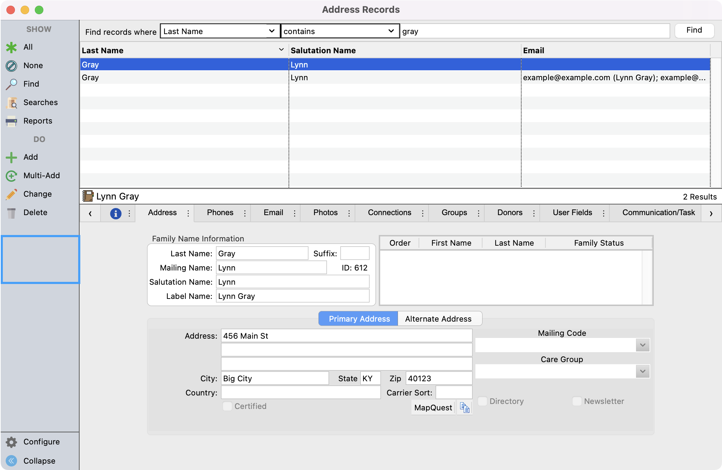Click the MapQuest button
The width and height of the screenshot is (722, 470).
coord(433,408)
